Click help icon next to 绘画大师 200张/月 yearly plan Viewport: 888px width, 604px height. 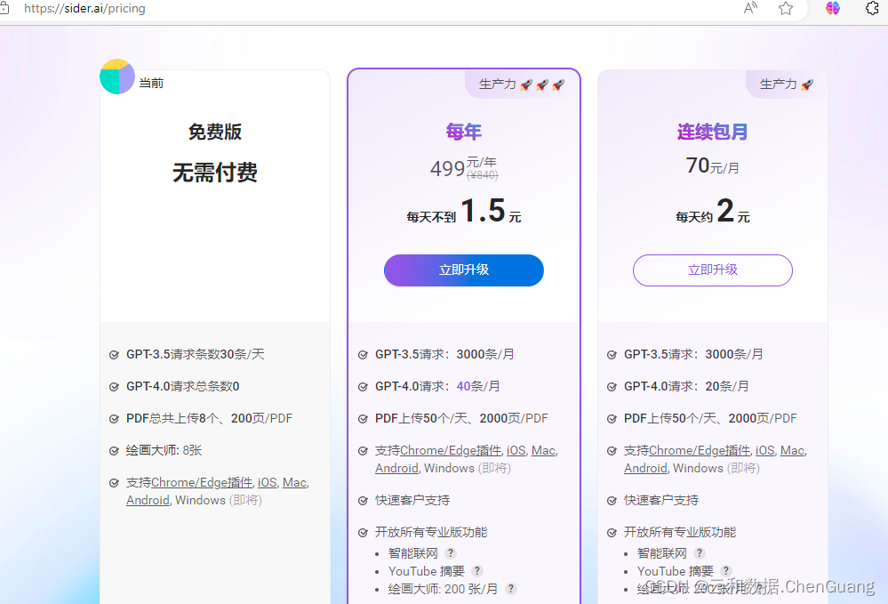click(510, 589)
